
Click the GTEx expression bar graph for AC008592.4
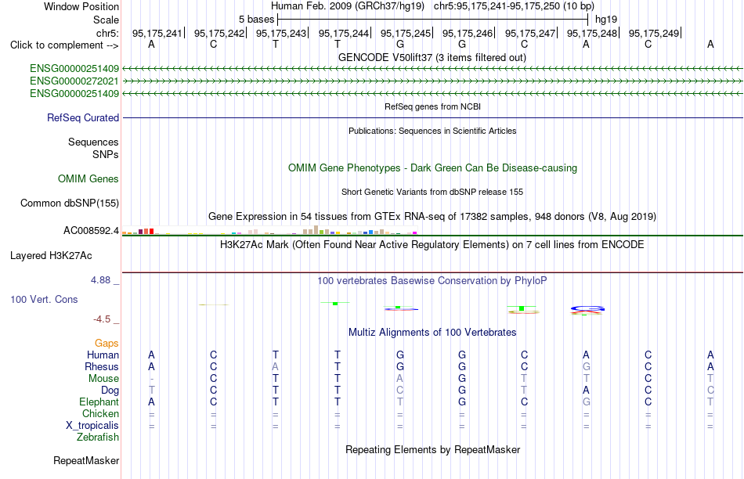269,230
